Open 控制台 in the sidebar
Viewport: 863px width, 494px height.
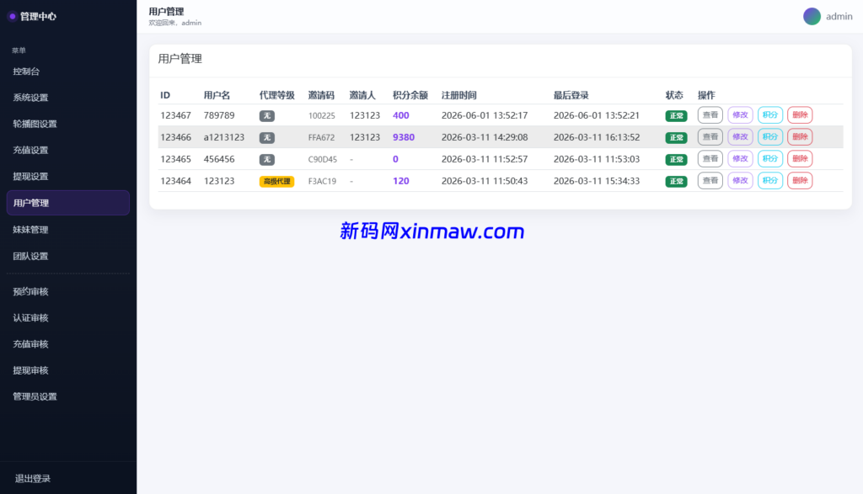point(68,72)
